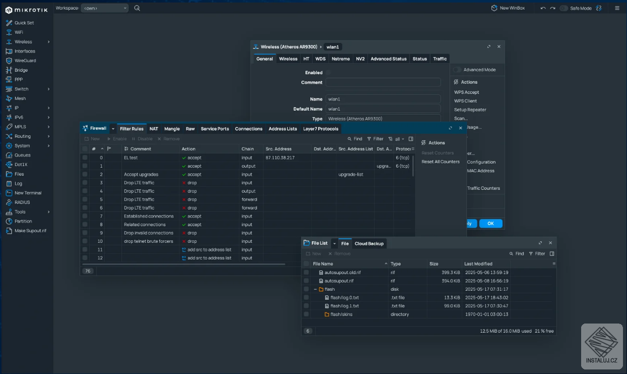The image size is (627, 374).
Task: Open Queues in sidebar
Action: point(23,155)
